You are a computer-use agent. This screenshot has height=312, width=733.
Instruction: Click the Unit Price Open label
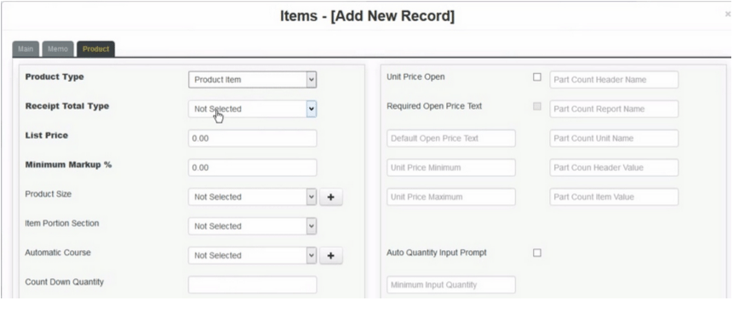click(x=415, y=77)
